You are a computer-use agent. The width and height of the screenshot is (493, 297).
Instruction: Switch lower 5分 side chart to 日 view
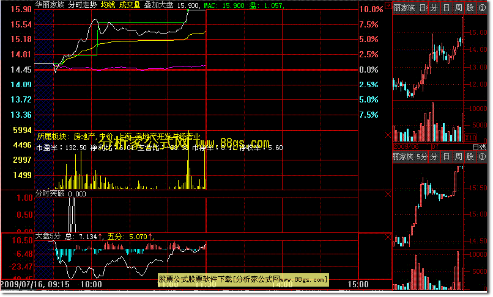tap(447, 157)
